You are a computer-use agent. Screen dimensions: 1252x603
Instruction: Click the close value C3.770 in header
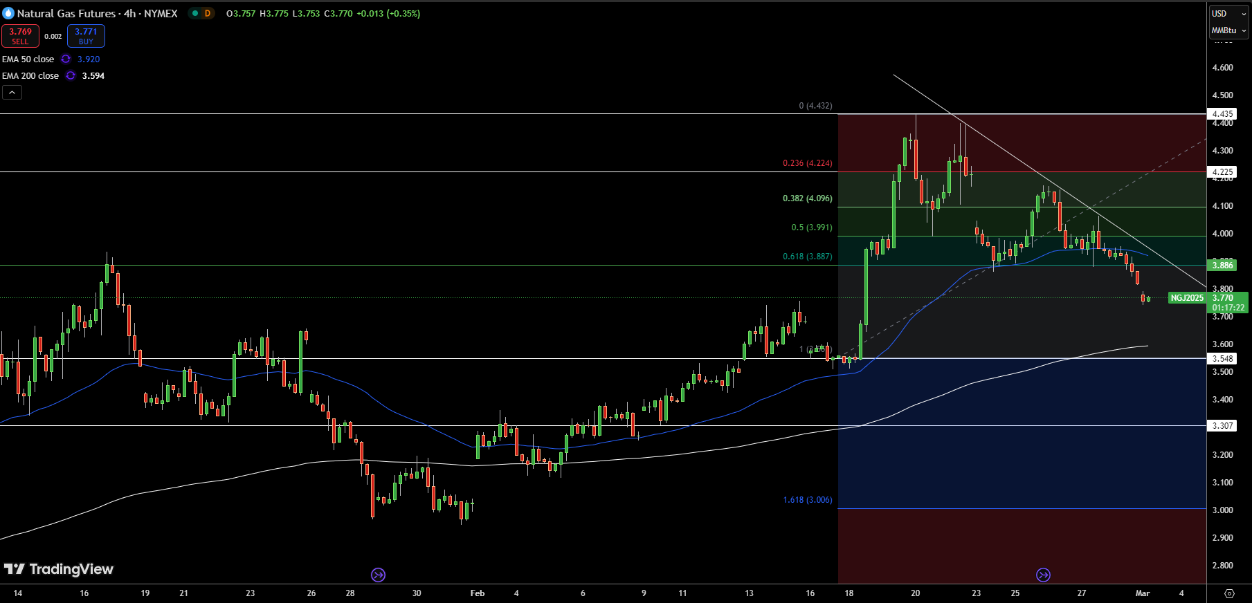tap(338, 13)
